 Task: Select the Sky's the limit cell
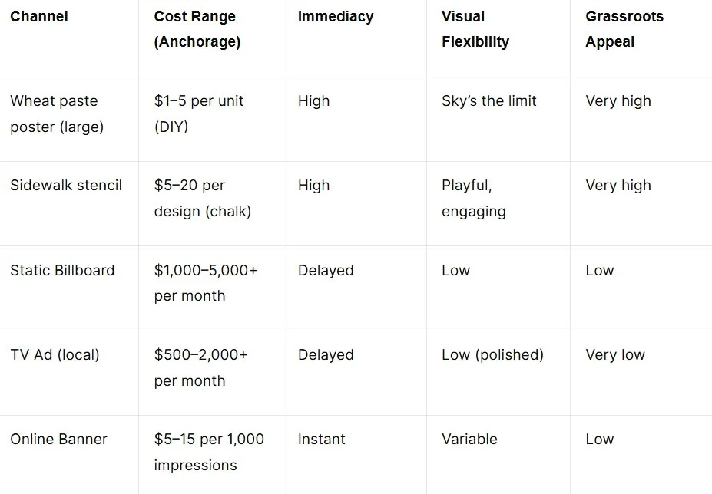[489, 100]
